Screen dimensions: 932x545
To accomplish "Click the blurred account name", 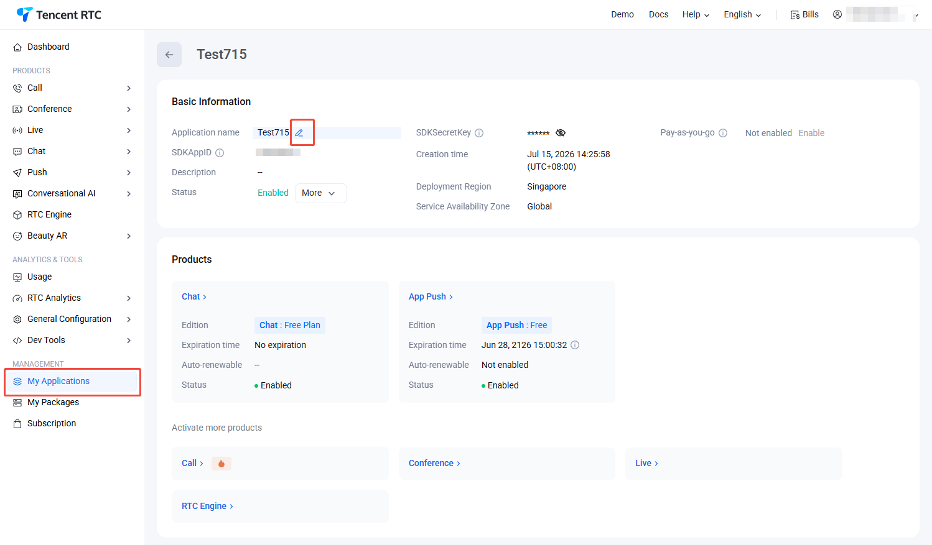I will pos(876,14).
